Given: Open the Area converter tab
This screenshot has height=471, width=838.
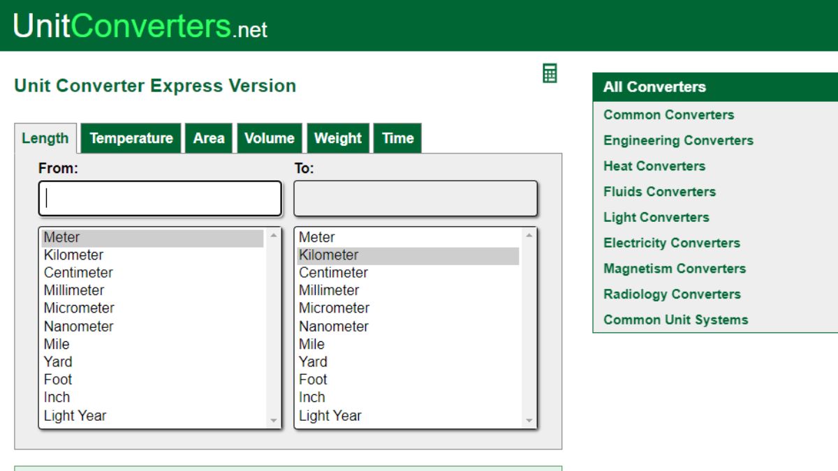Looking at the screenshot, I should [x=209, y=138].
